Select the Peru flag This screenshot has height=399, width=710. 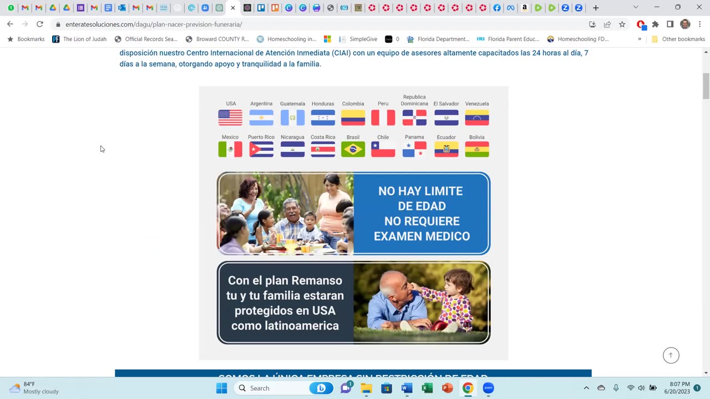pos(383,117)
